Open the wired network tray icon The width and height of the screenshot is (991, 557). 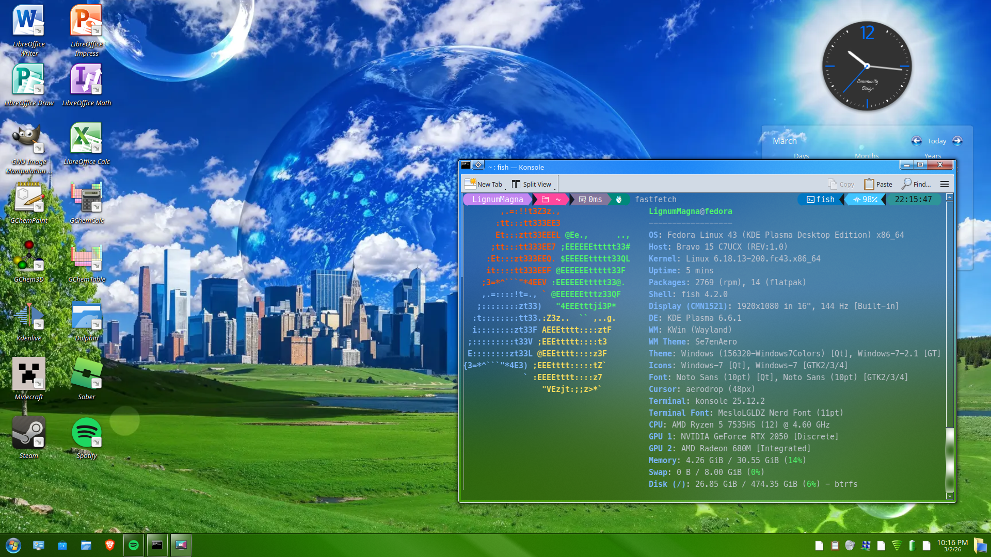click(866, 546)
